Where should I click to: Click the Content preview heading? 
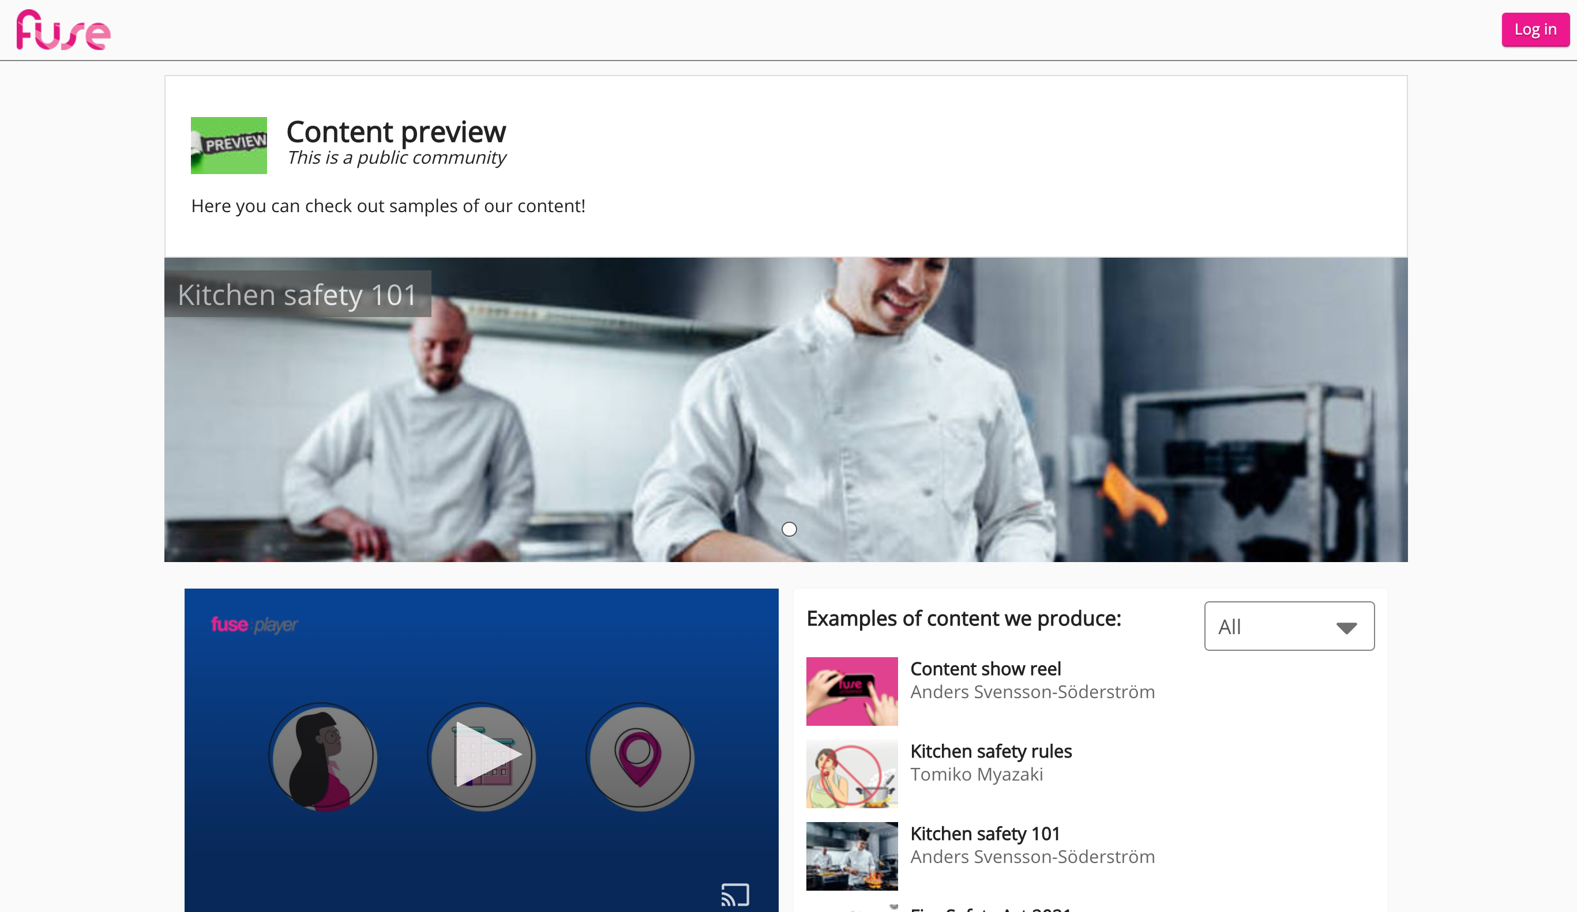click(x=396, y=132)
